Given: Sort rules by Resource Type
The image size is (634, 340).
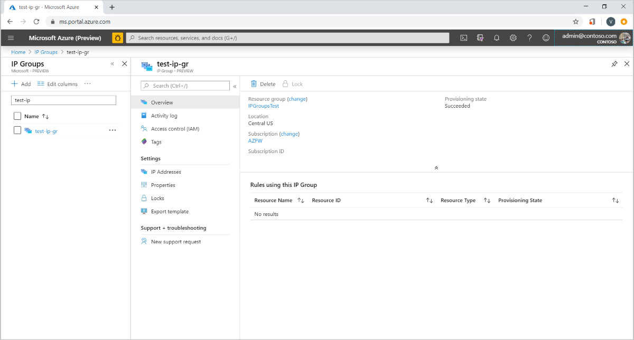Looking at the screenshot, I should (487, 200).
